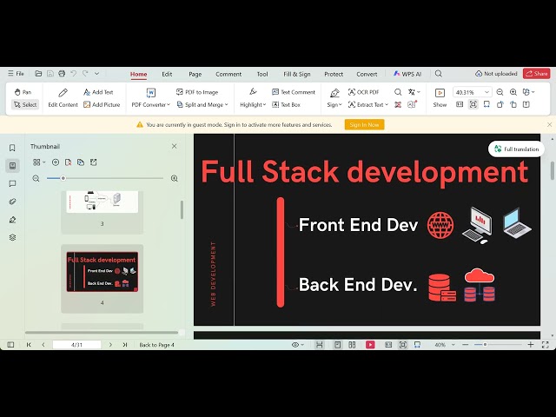556x417 pixels.
Task: Click the Text Comment tool
Action: pyautogui.click(x=294, y=92)
